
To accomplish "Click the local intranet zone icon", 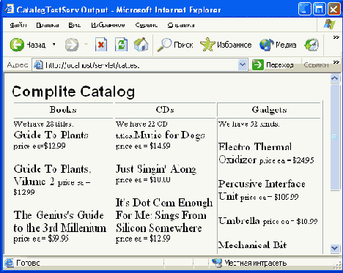I will tap(217, 263).
